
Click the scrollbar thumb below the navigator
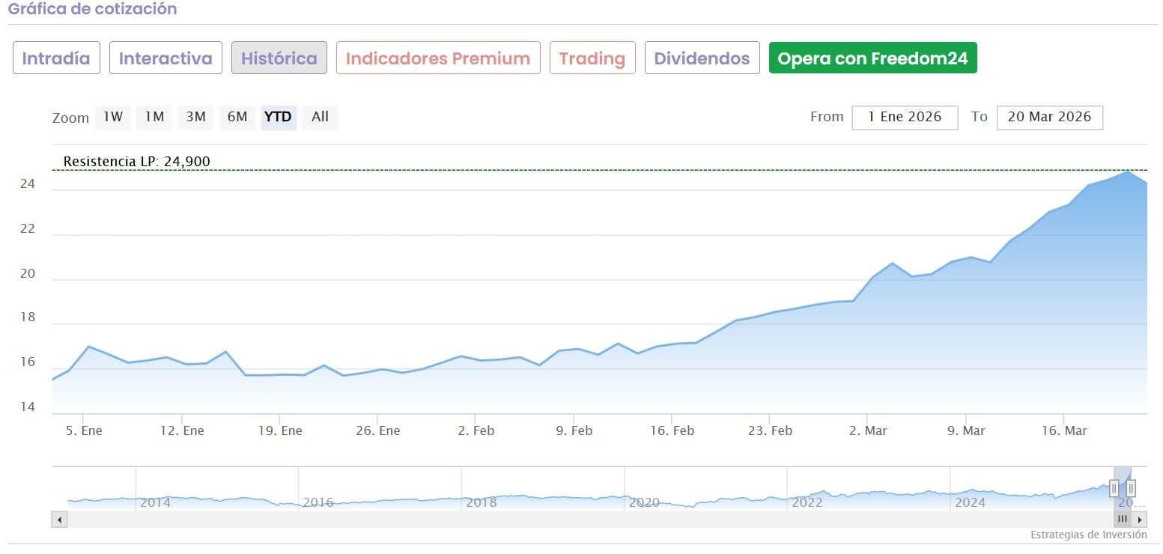tap(1122, 520)
